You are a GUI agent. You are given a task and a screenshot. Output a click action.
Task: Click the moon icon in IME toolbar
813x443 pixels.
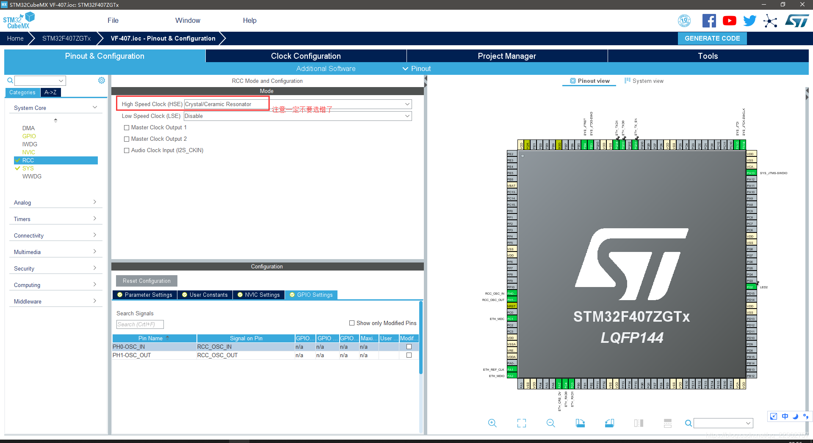795,416
